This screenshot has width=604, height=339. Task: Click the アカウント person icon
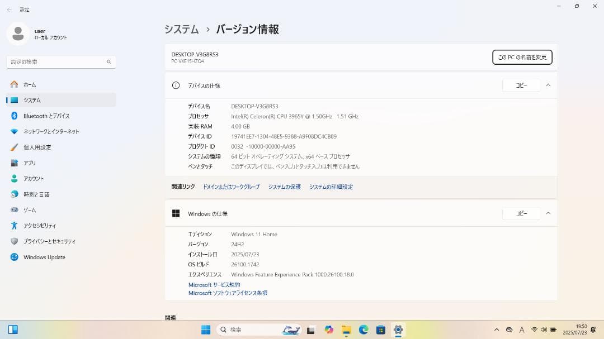14,179
